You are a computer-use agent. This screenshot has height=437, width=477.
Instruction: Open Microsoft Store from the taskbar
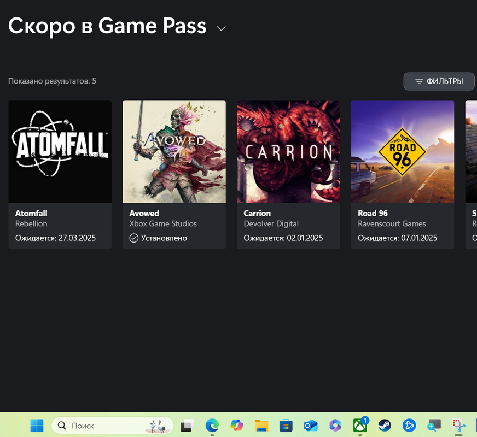click(x=286, y=426)
